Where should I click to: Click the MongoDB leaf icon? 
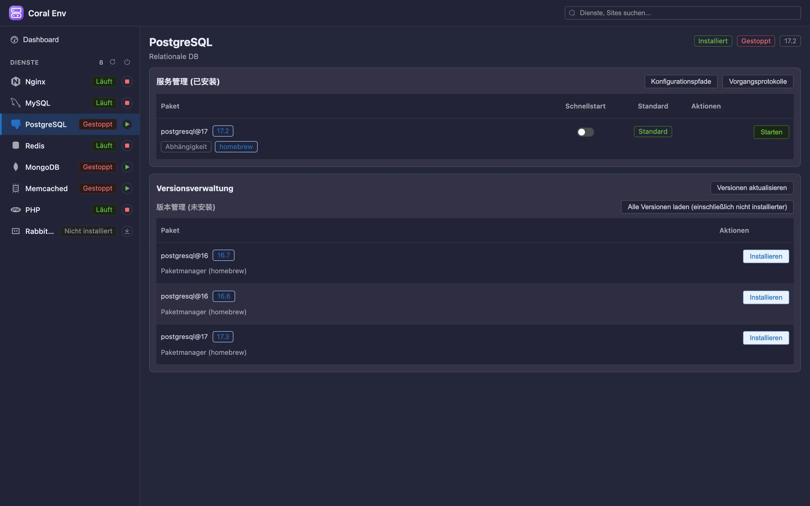pos(15,167)
